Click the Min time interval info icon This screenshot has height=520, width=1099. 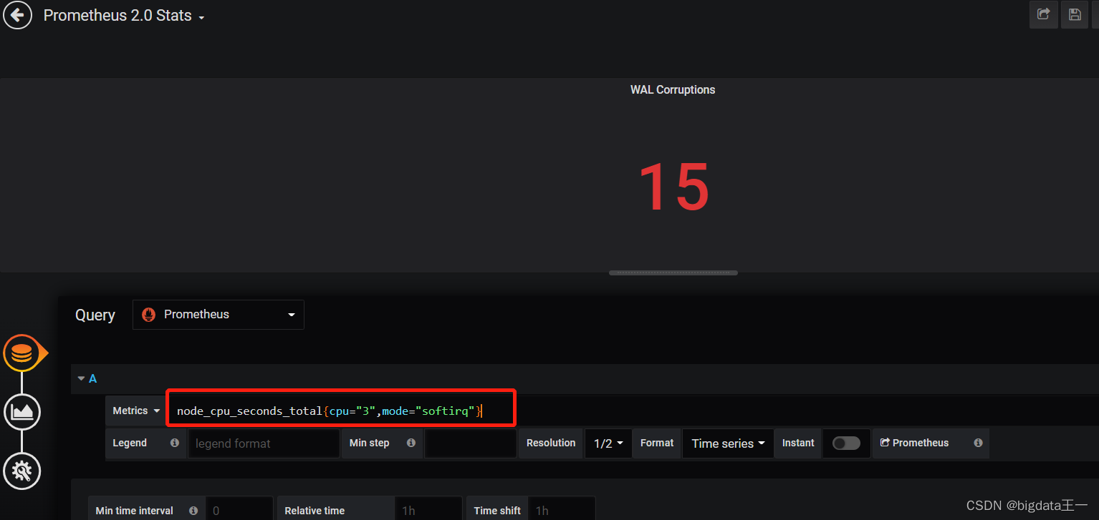click(193, 511)
